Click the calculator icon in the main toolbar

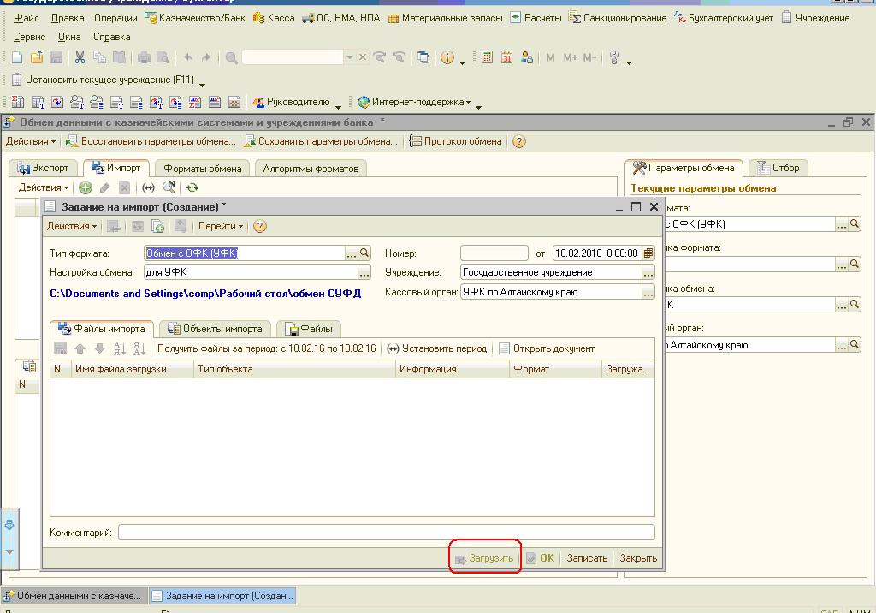(x=488, y=57)
